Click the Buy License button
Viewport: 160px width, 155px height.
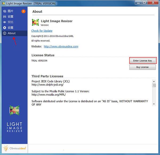[142, 67]
